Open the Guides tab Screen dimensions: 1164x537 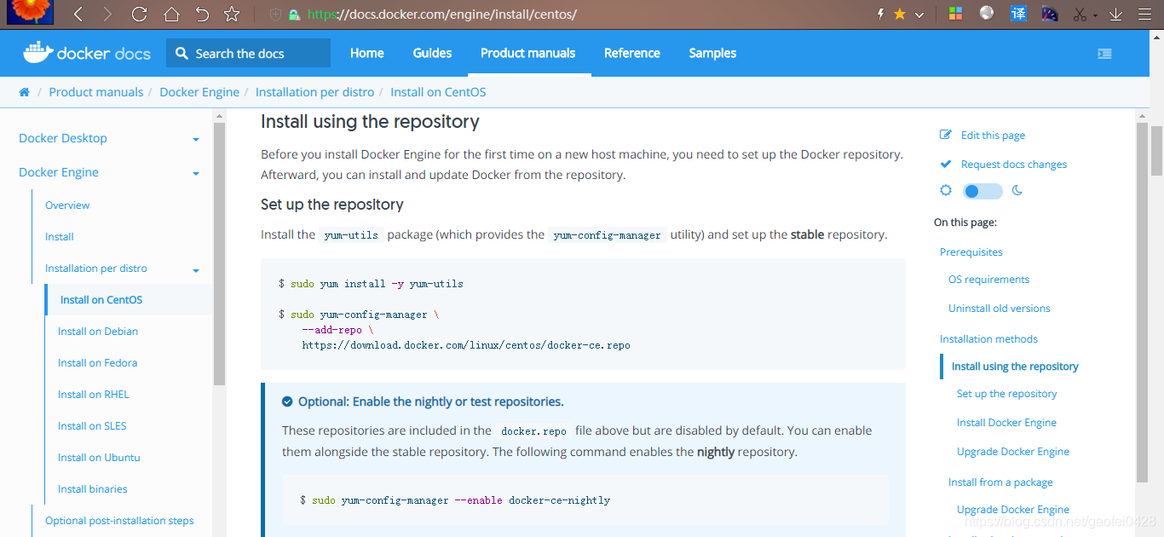(x=432, y=53)
